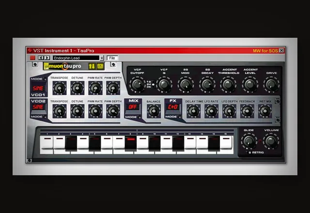310x213 pixels.
Task: Open the Endorphin Lead preset dropdown arrow
Action: tap(102, 58)
